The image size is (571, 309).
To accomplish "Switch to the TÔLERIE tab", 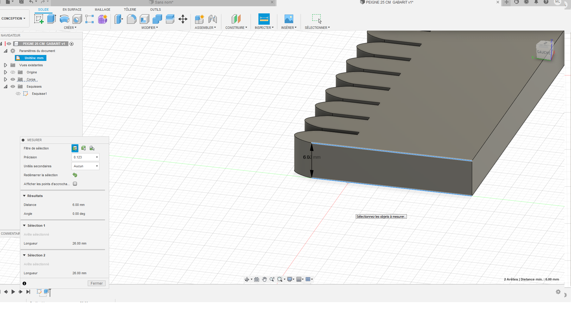I will pos(130,10).
